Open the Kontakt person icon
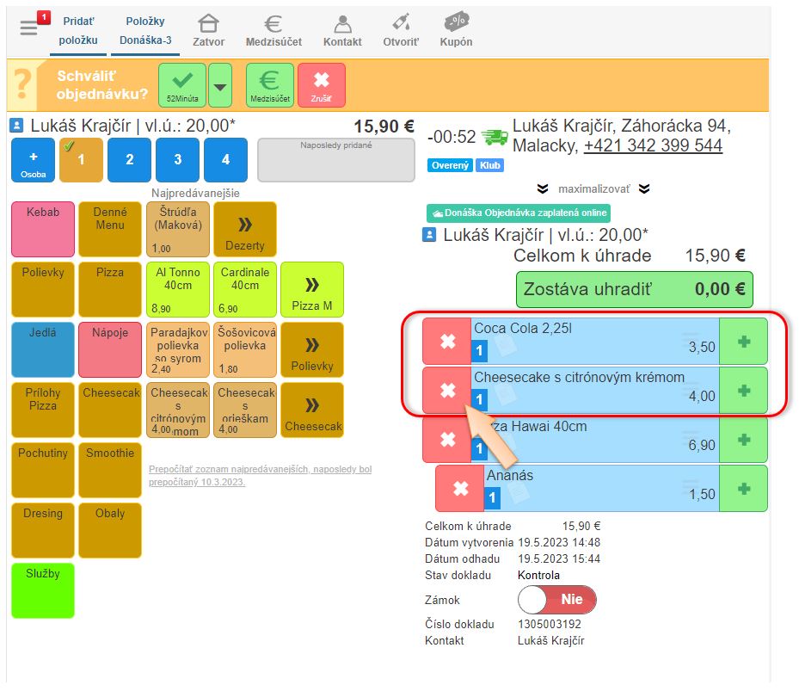Image resolution: width=799 pixels, height=691 pixels. coord(342,30)
